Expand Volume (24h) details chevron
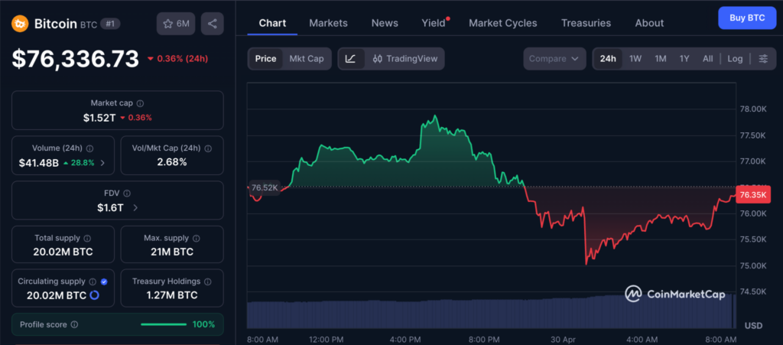The image size is (783, 345). click(102, 162)
